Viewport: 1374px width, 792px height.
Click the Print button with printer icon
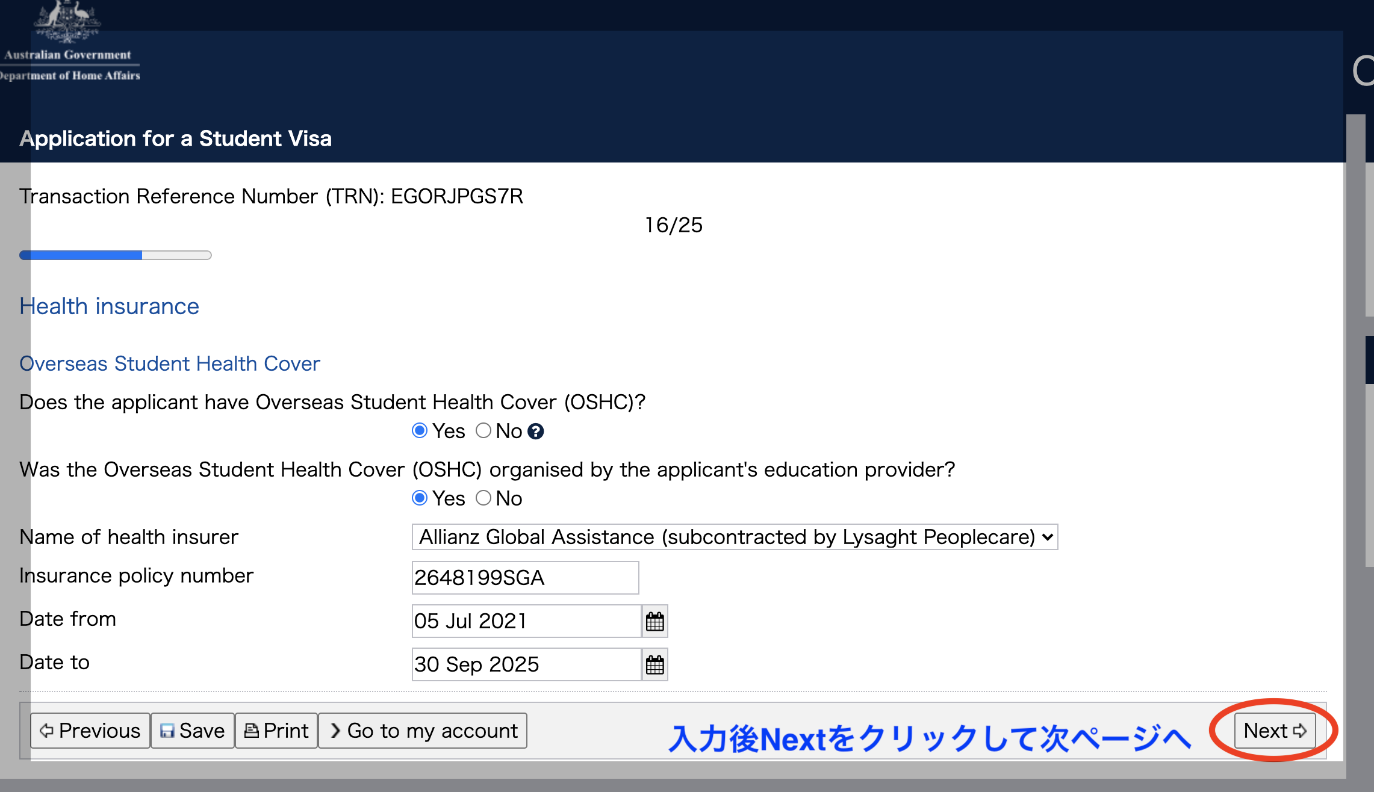coord(276,731)
